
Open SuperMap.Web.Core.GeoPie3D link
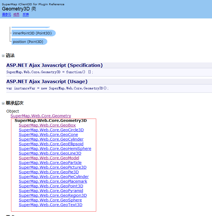[49, 172]
